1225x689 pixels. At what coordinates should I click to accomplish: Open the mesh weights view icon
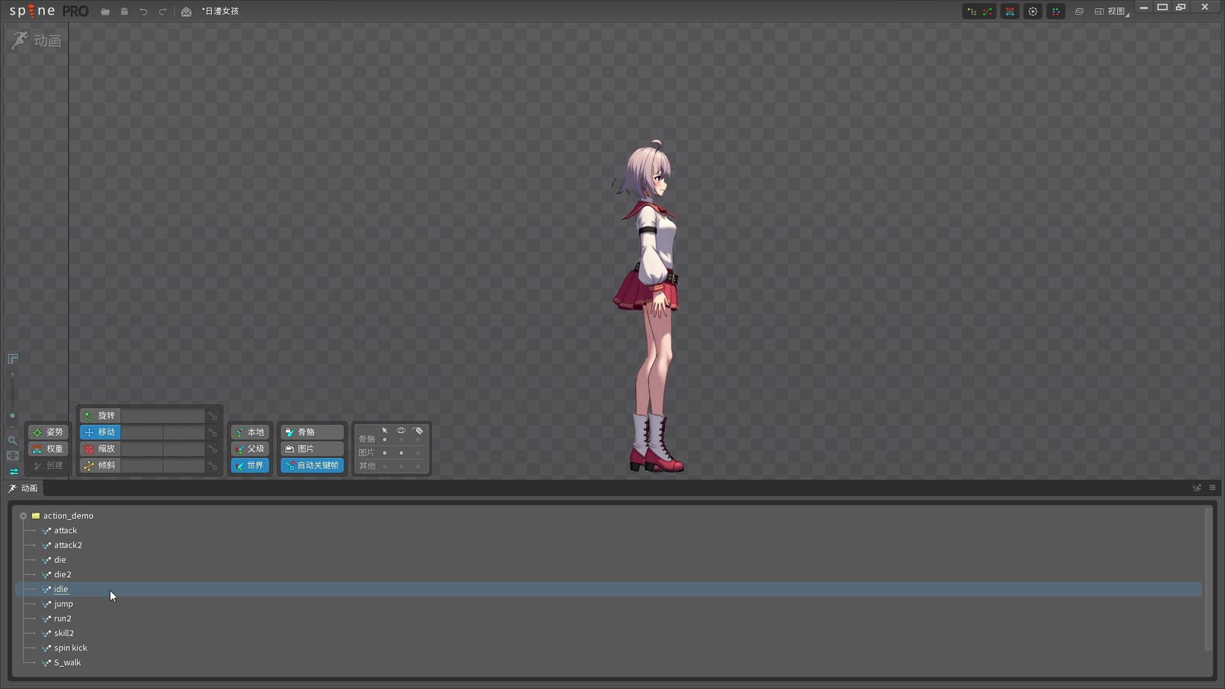[1010, 11]
